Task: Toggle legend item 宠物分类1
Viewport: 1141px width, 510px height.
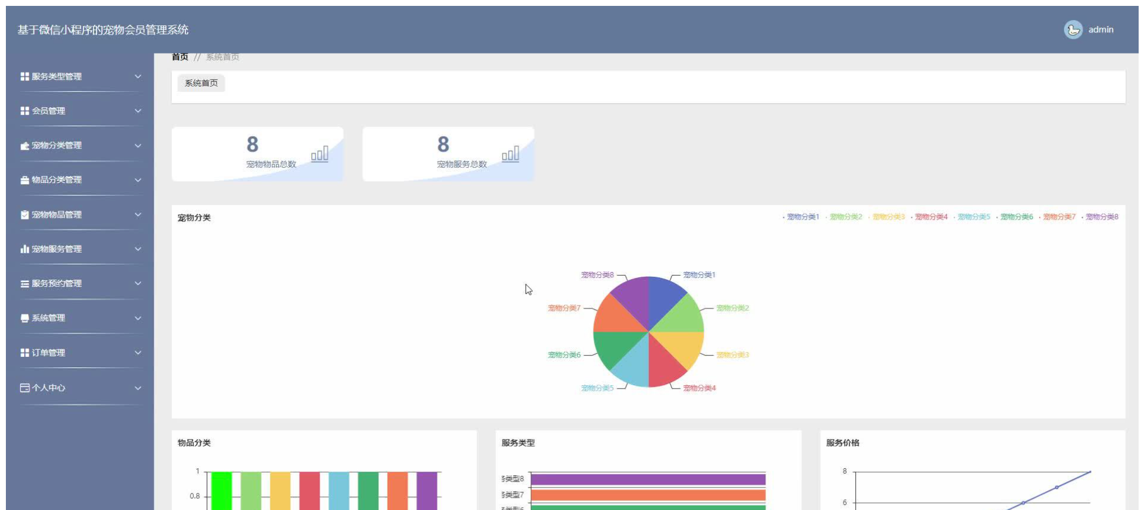Action: click(x=801, y=217)
